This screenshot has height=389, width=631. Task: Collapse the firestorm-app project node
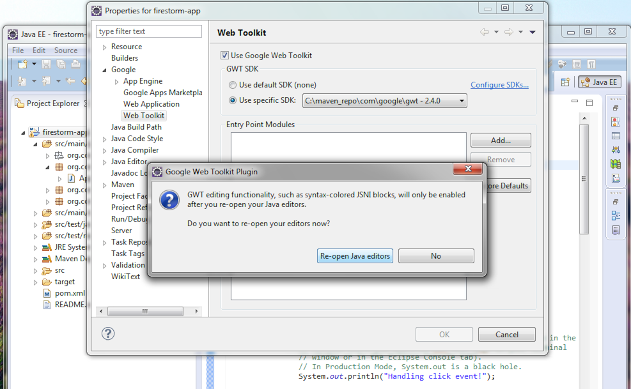[23, 132]
